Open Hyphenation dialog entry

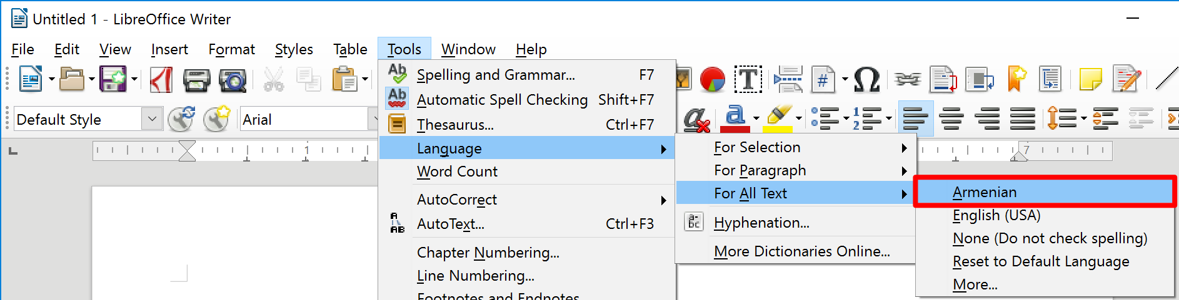click(x=795, y=223)
